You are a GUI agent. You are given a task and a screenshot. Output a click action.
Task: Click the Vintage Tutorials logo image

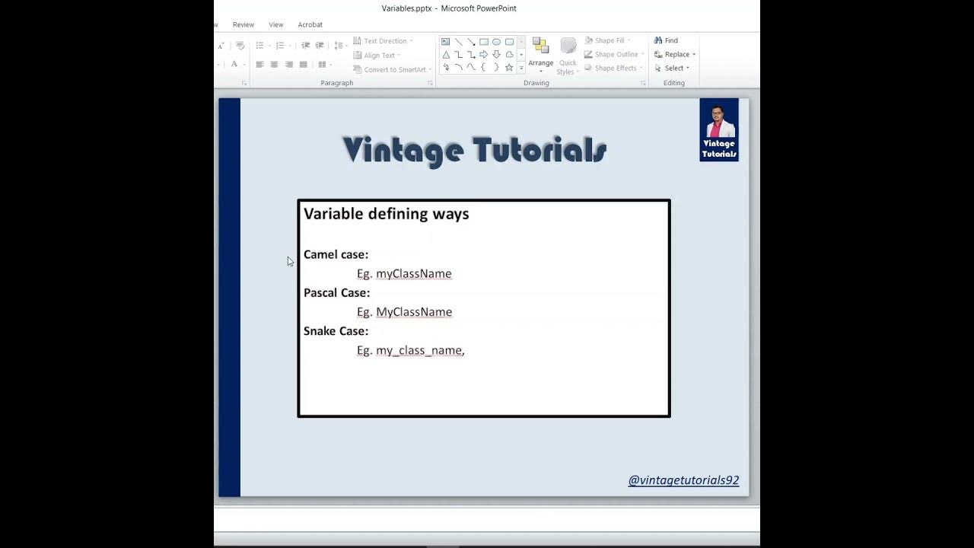(719, 129)
